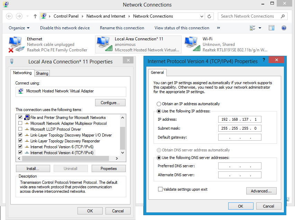This screenshot has height=220, width=295.
Task: Uncheck Internet Protocol Version 6 checkbox
Action: (x=20, y=147)
